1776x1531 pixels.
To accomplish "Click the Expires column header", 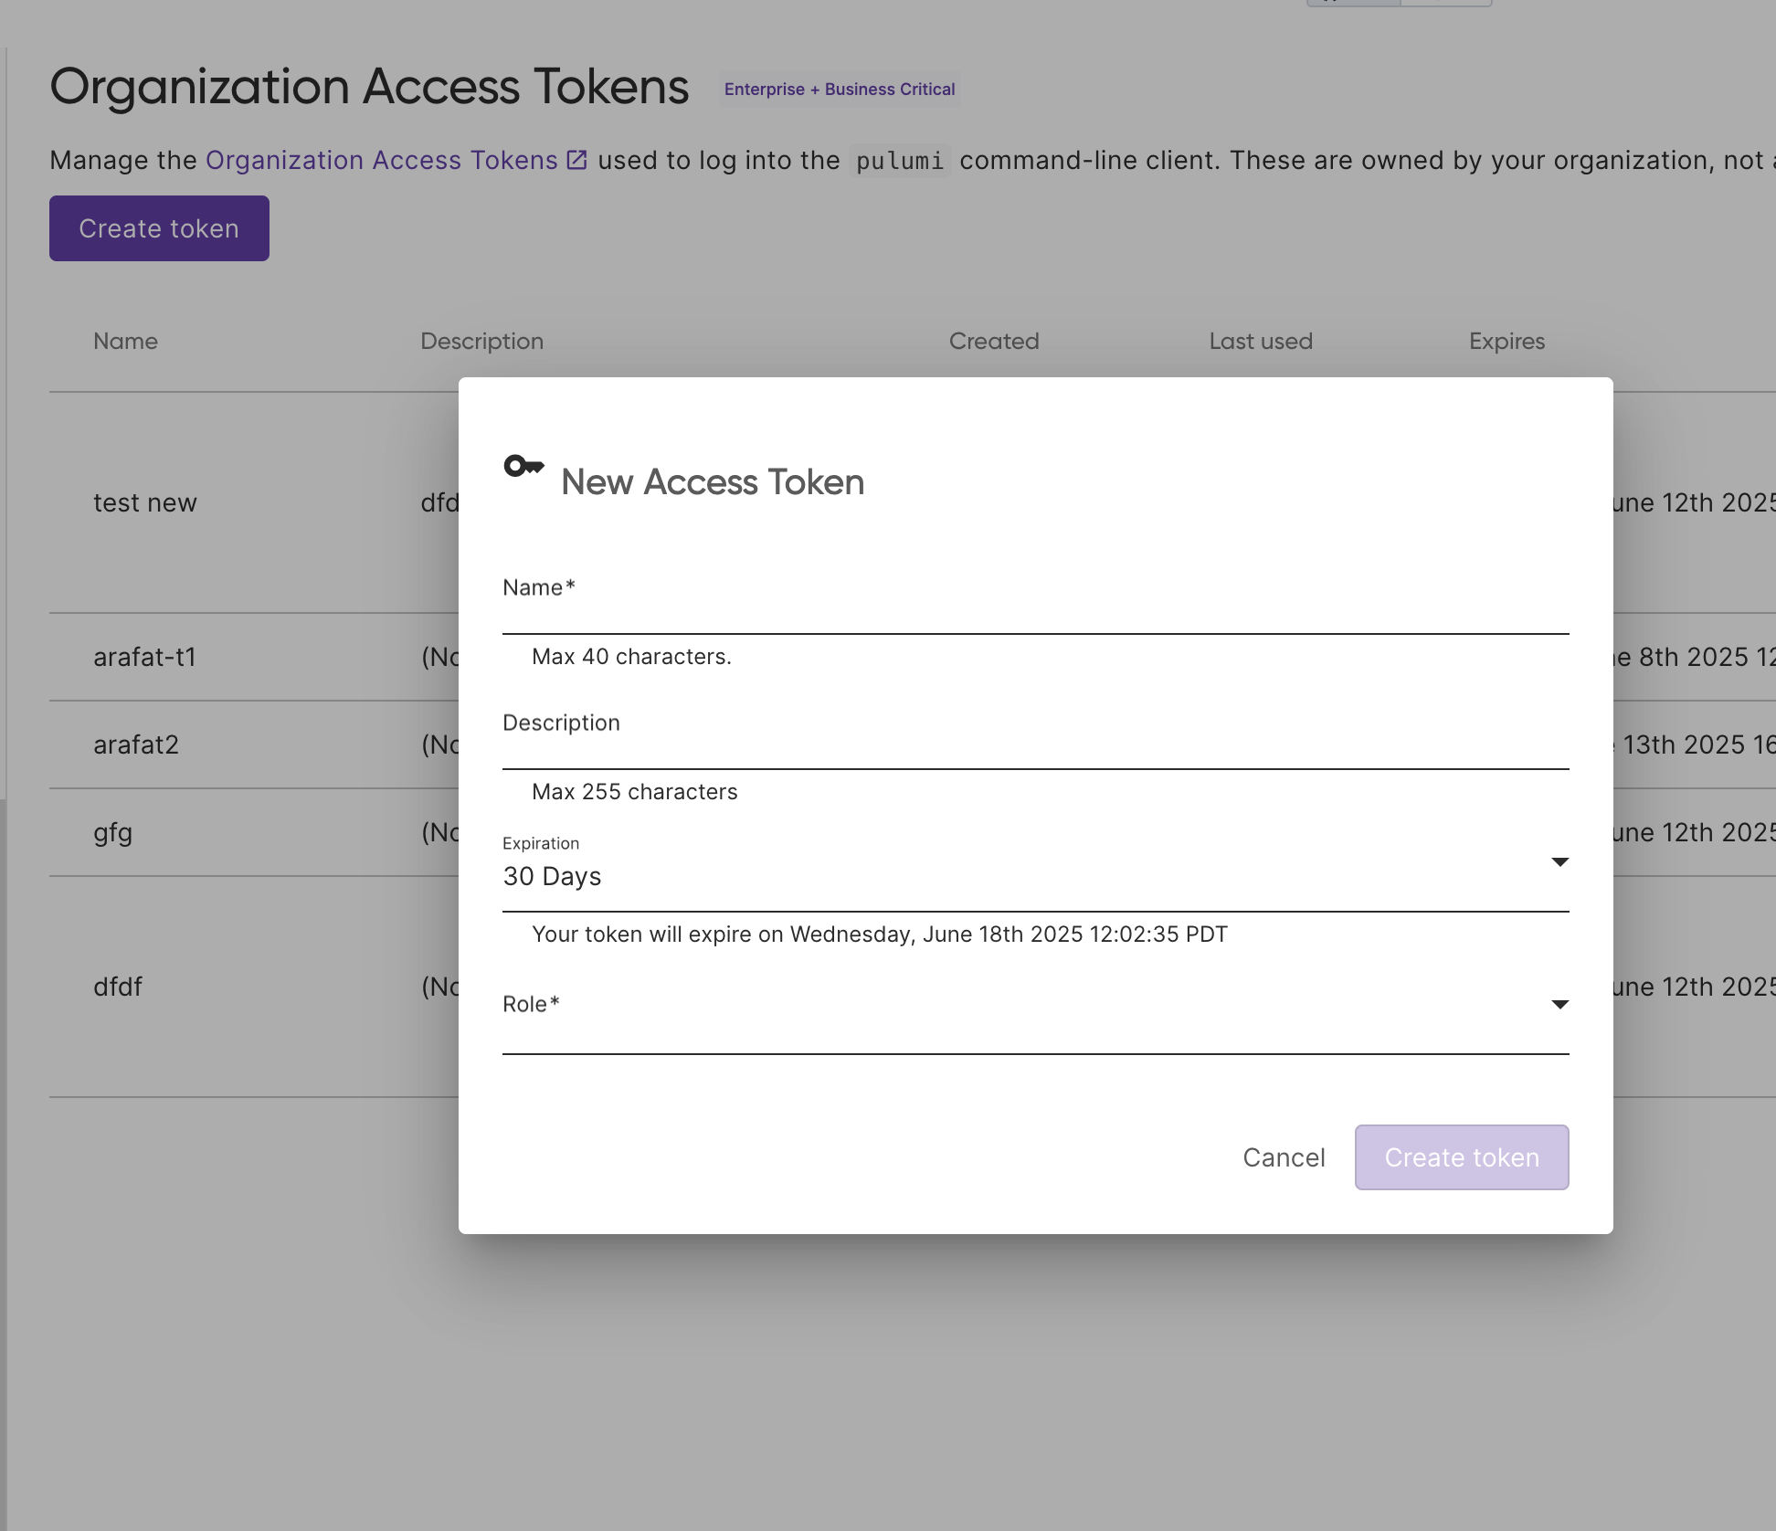I will click(x=1506, y=341).
